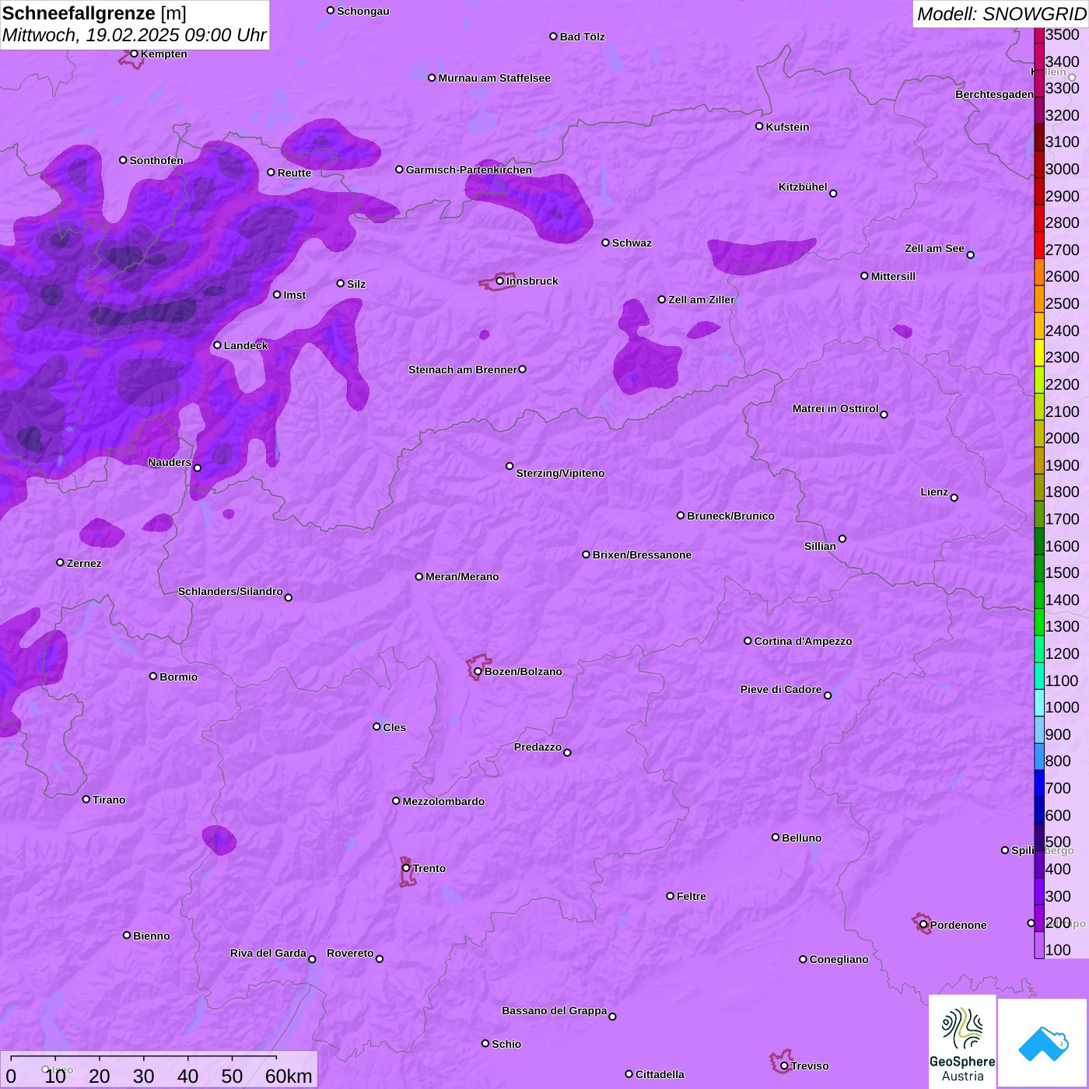Click the Zell am Ziller label

click(701, 299)
